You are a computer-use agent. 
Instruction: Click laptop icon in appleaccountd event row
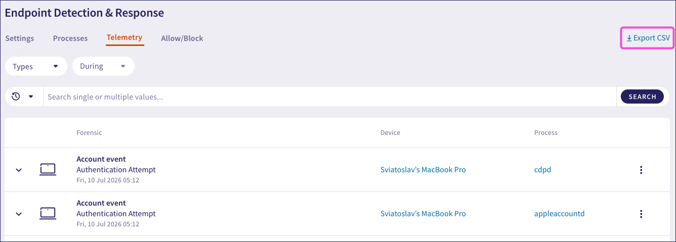point(48,214)
